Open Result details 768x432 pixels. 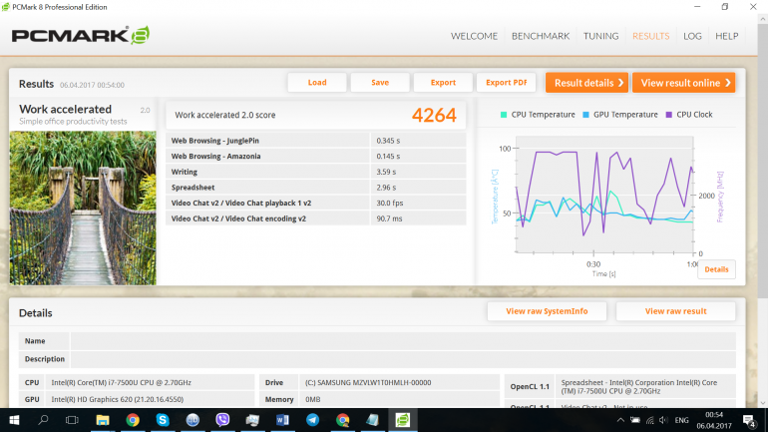coord(586,83)
